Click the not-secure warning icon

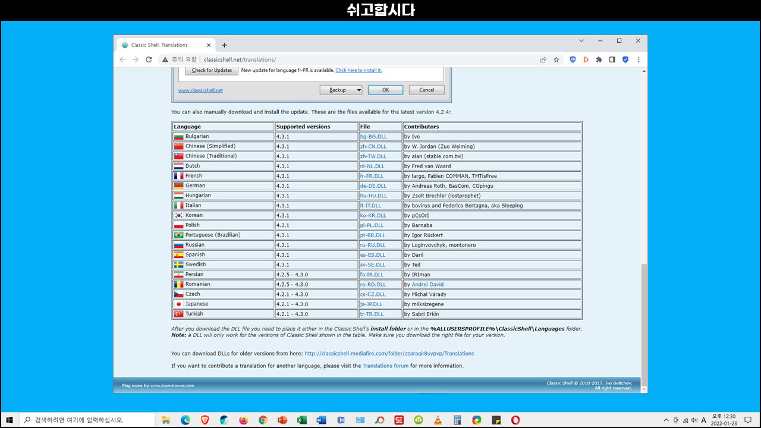165,59
